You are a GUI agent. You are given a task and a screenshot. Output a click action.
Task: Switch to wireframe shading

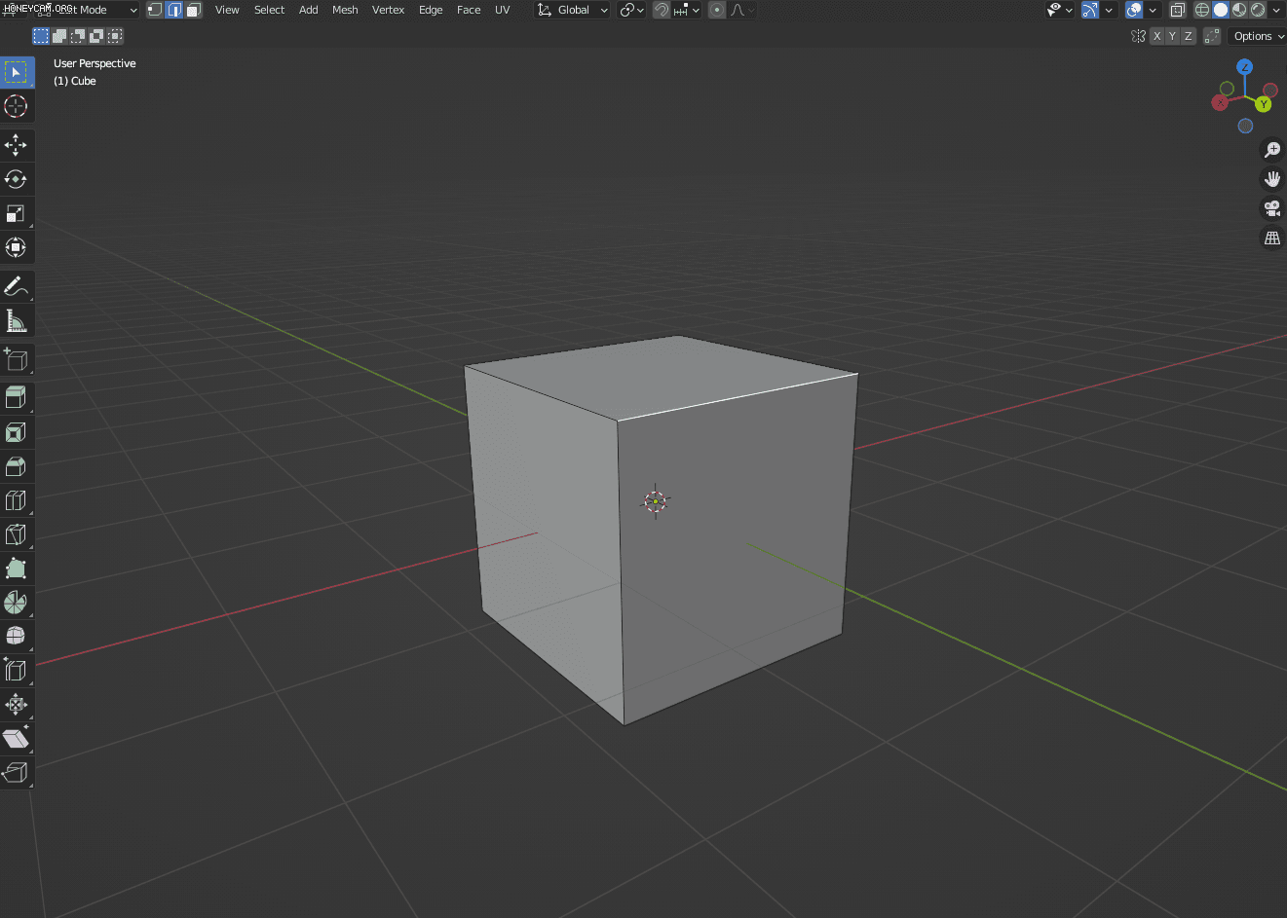coord(1202,10)
